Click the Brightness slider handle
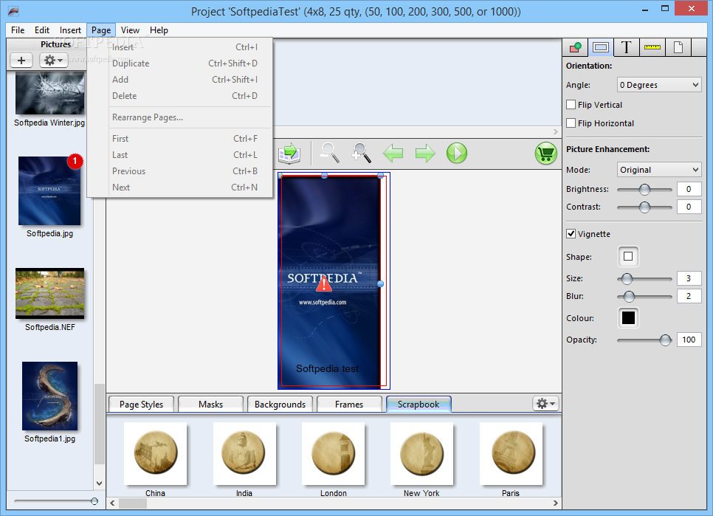The width and height of the screenshot is (713, 516). coord(644,189)
